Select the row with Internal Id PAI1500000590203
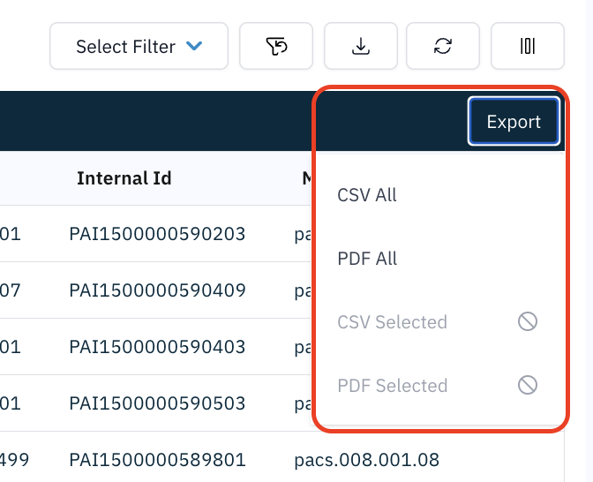Image resolution: width=593 pixels, height=482 pixels. 157,234
